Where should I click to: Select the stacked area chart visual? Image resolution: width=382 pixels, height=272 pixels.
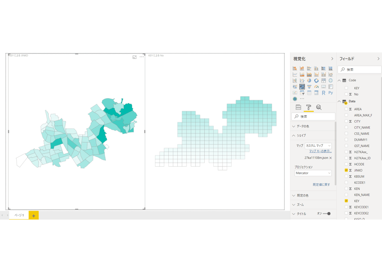point(309,74)
